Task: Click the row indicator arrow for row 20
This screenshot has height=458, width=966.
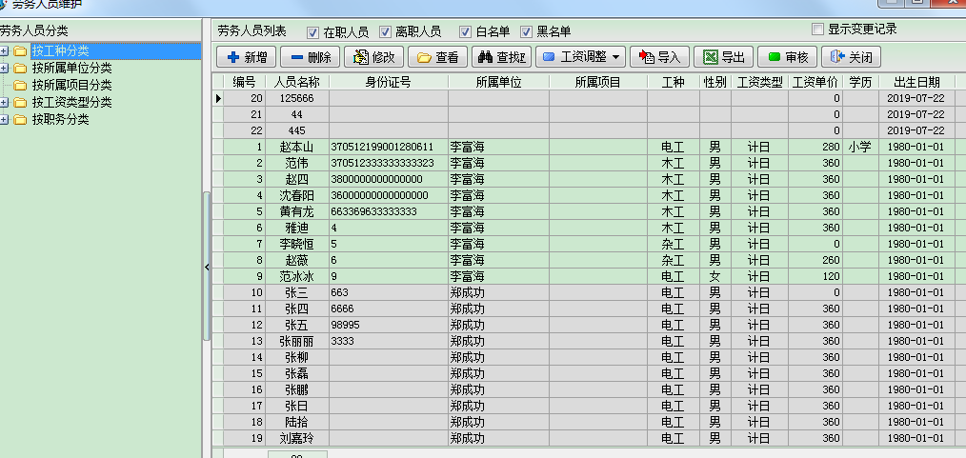Action: [x=218, y=98]
